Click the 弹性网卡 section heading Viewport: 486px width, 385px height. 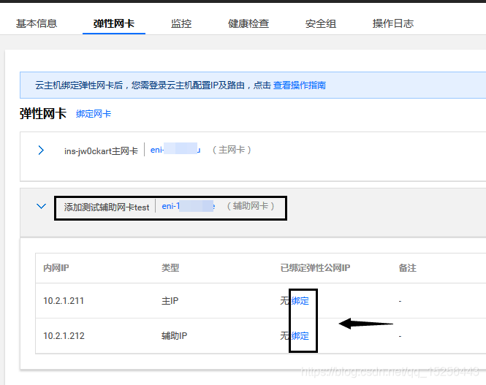pyautogui.click(x=43, y=113)
